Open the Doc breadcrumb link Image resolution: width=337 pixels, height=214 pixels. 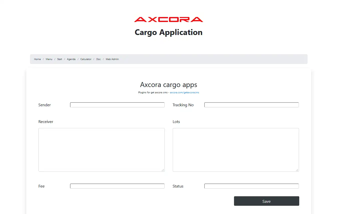(98, 59)
